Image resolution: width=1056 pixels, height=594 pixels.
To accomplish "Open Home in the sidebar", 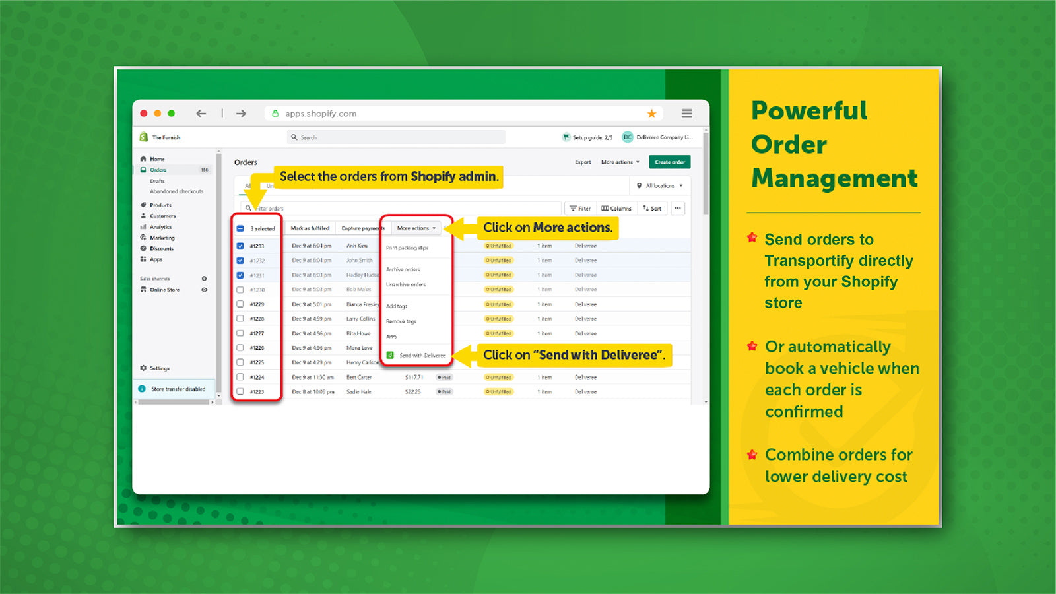I will [x=157, y=159].
